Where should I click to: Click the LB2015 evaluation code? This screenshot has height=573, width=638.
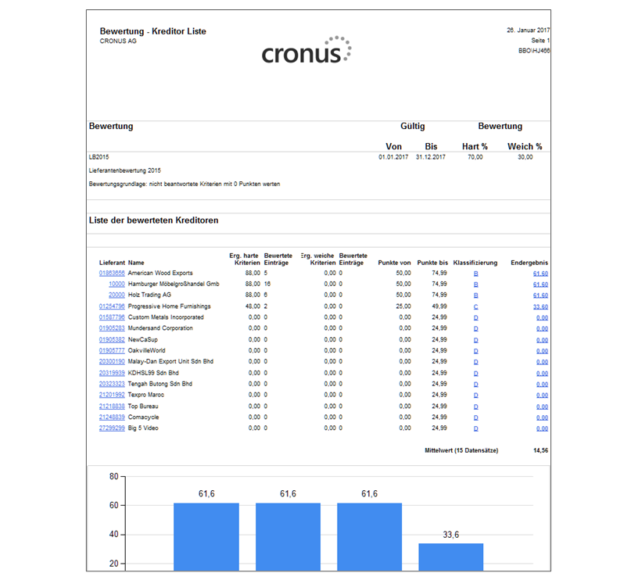[99, 157]
